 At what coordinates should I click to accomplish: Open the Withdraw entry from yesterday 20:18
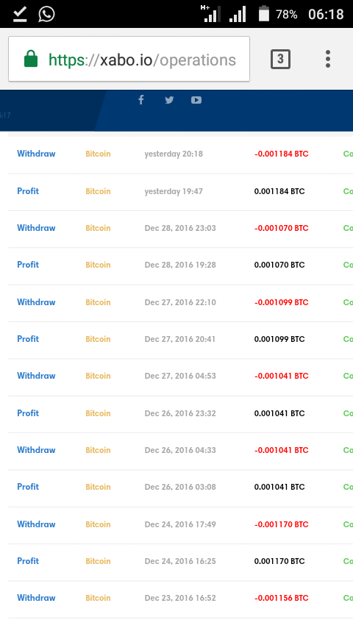pos(36,154)
